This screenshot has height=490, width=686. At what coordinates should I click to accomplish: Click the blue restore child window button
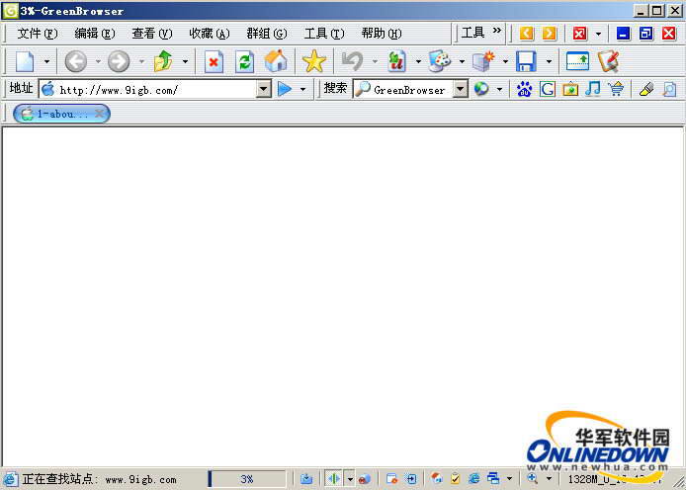[646, 34]
